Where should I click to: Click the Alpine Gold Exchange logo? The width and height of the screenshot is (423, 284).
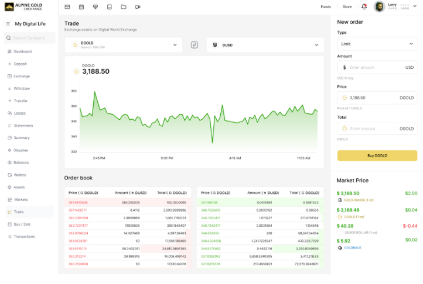pyautogui.click(x=23, y=7)
